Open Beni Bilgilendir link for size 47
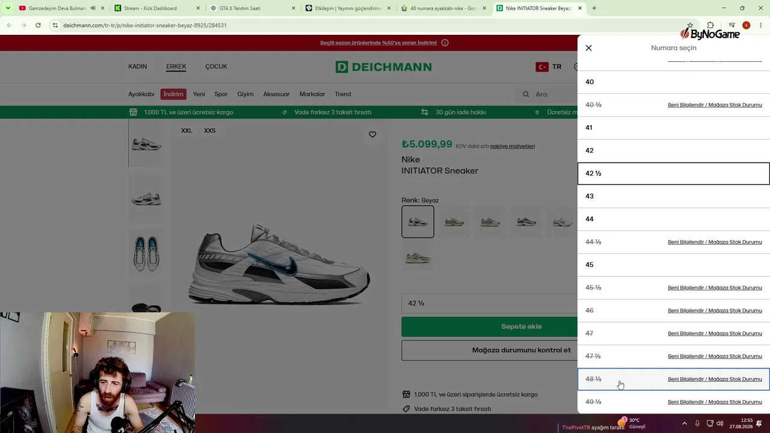Viewport: 770px width, 433px height. [x=715, y=333]
